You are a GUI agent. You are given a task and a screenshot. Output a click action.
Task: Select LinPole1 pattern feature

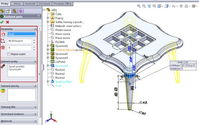[60, 62]
